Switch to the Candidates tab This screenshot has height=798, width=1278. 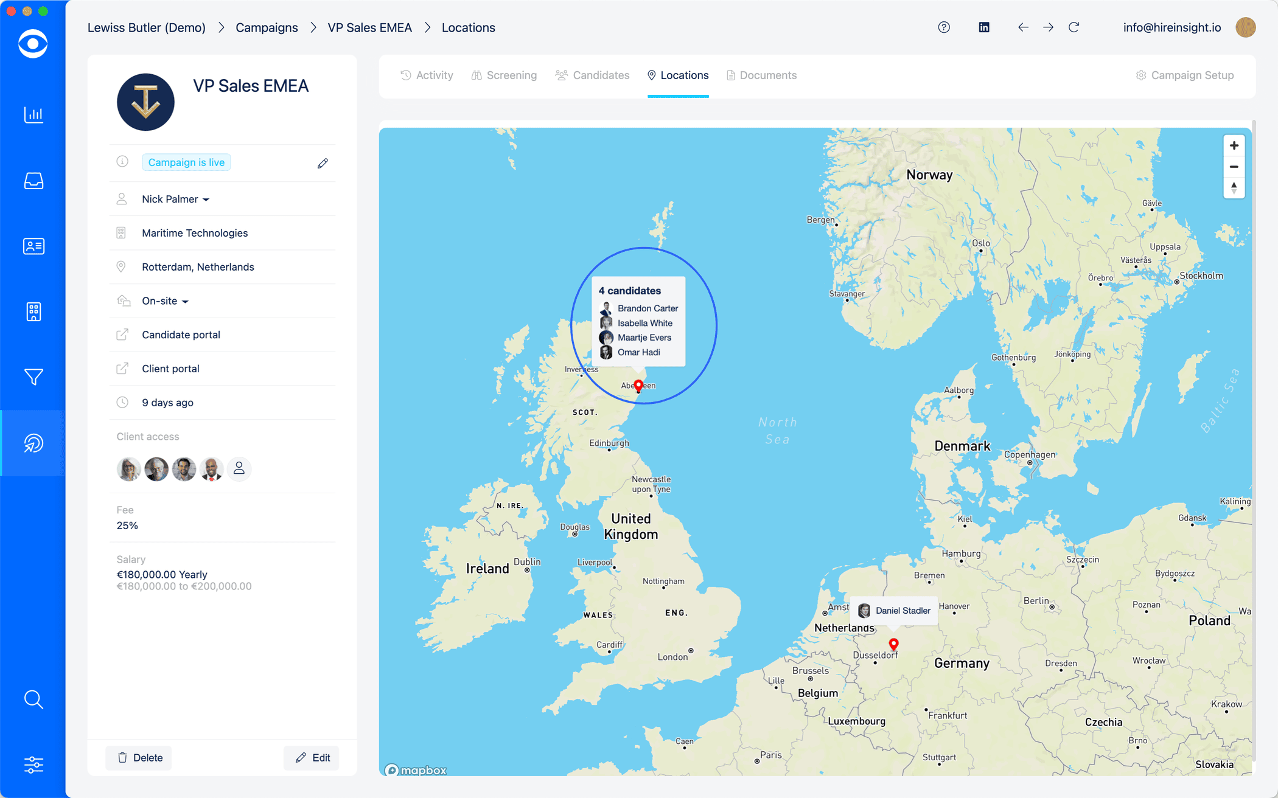click(x=592, y=75)
